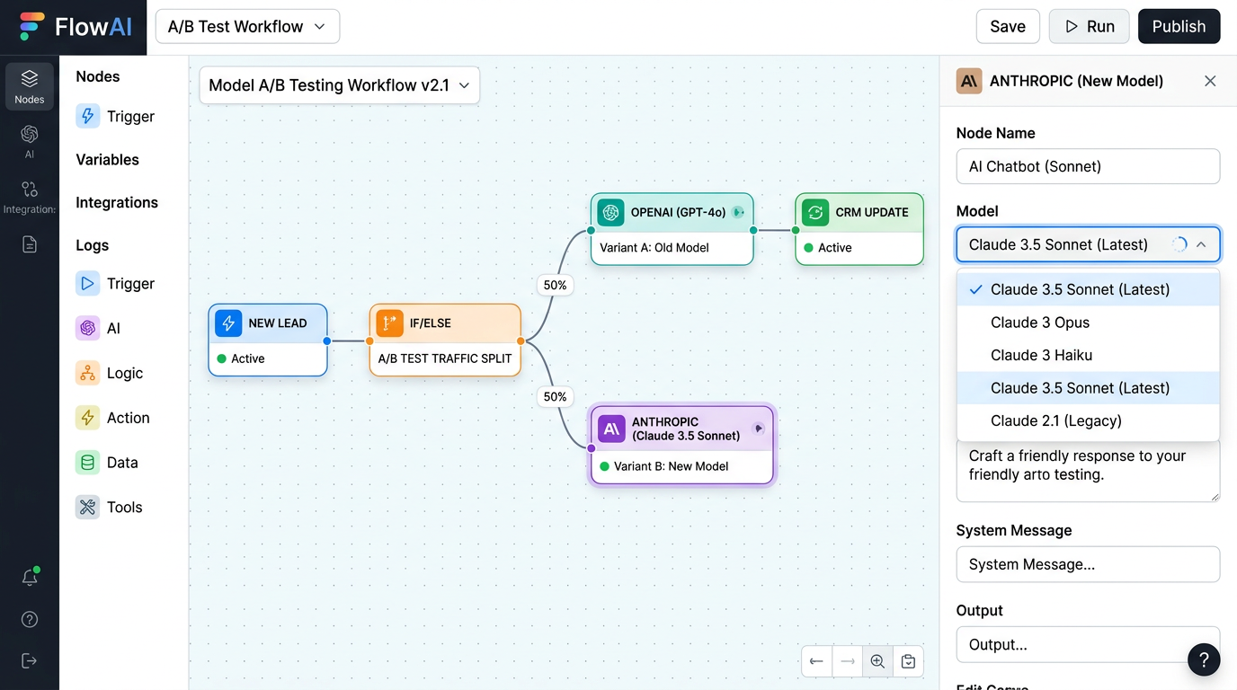1237x690 pixels.
Task: Open the Variables section
Action: click(107, 159)
